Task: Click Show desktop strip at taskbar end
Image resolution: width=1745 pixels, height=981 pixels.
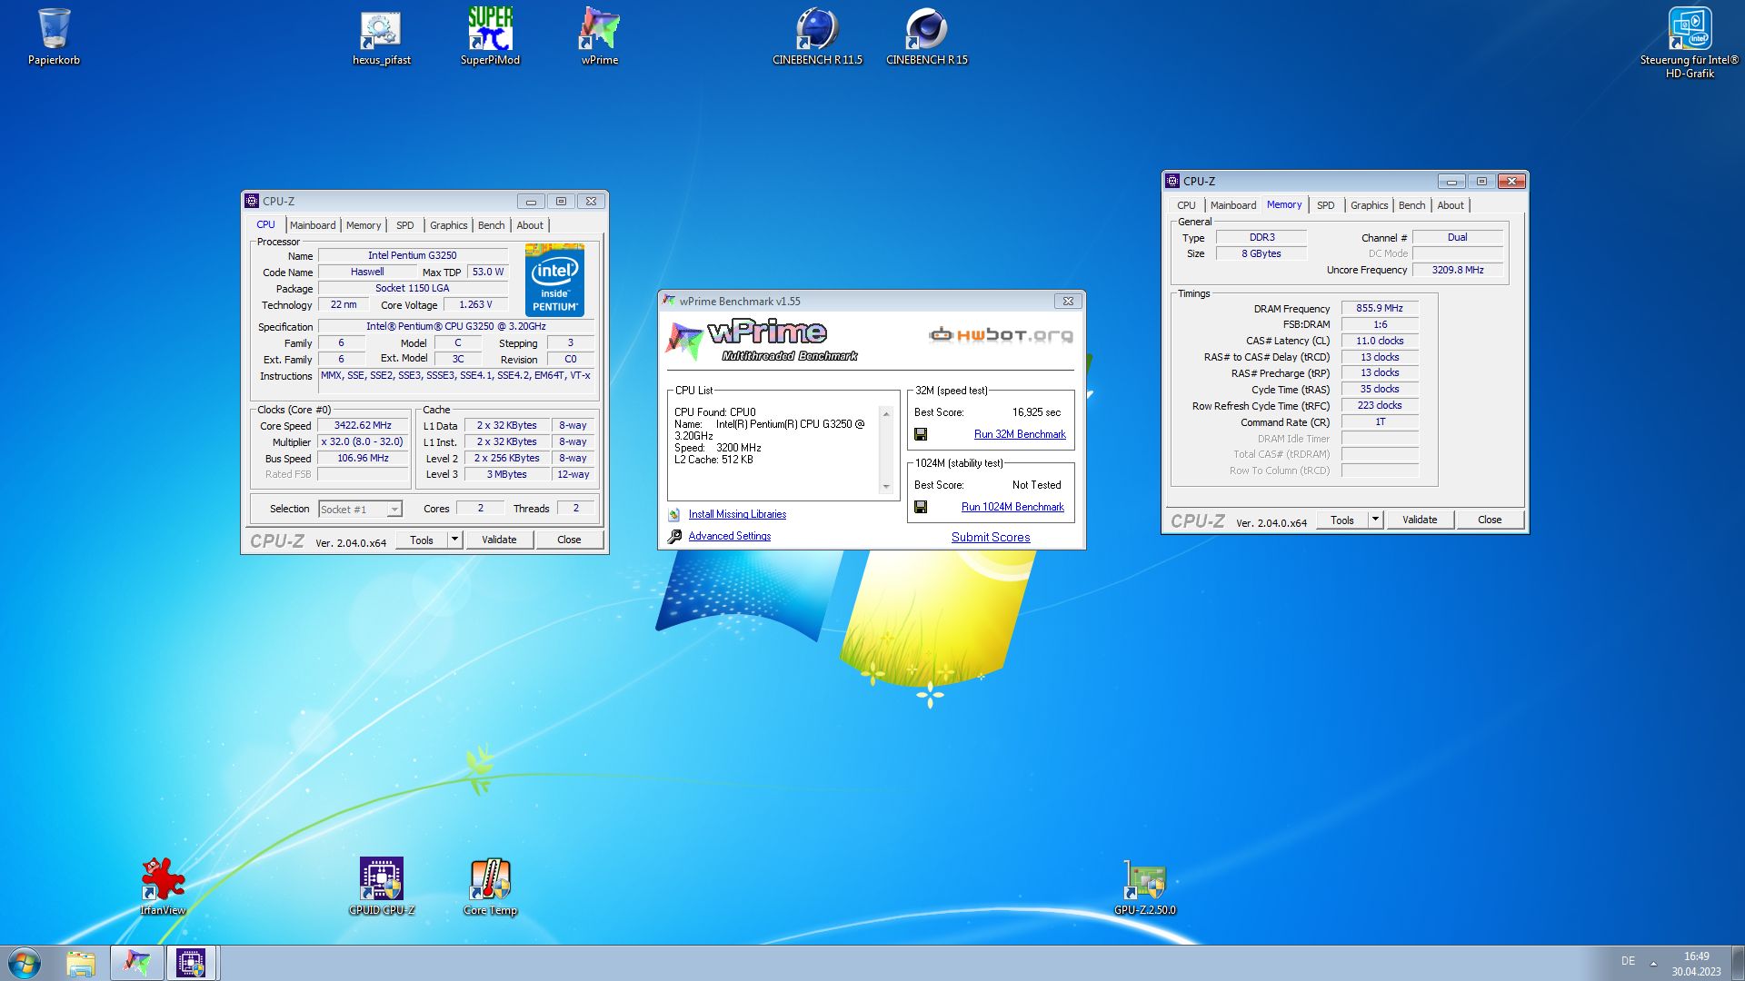Action: pyautogui.click(x=1738, y=963)
